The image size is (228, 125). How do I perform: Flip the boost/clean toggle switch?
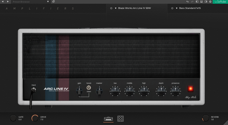pyautogui.click(x=89, y=88)
